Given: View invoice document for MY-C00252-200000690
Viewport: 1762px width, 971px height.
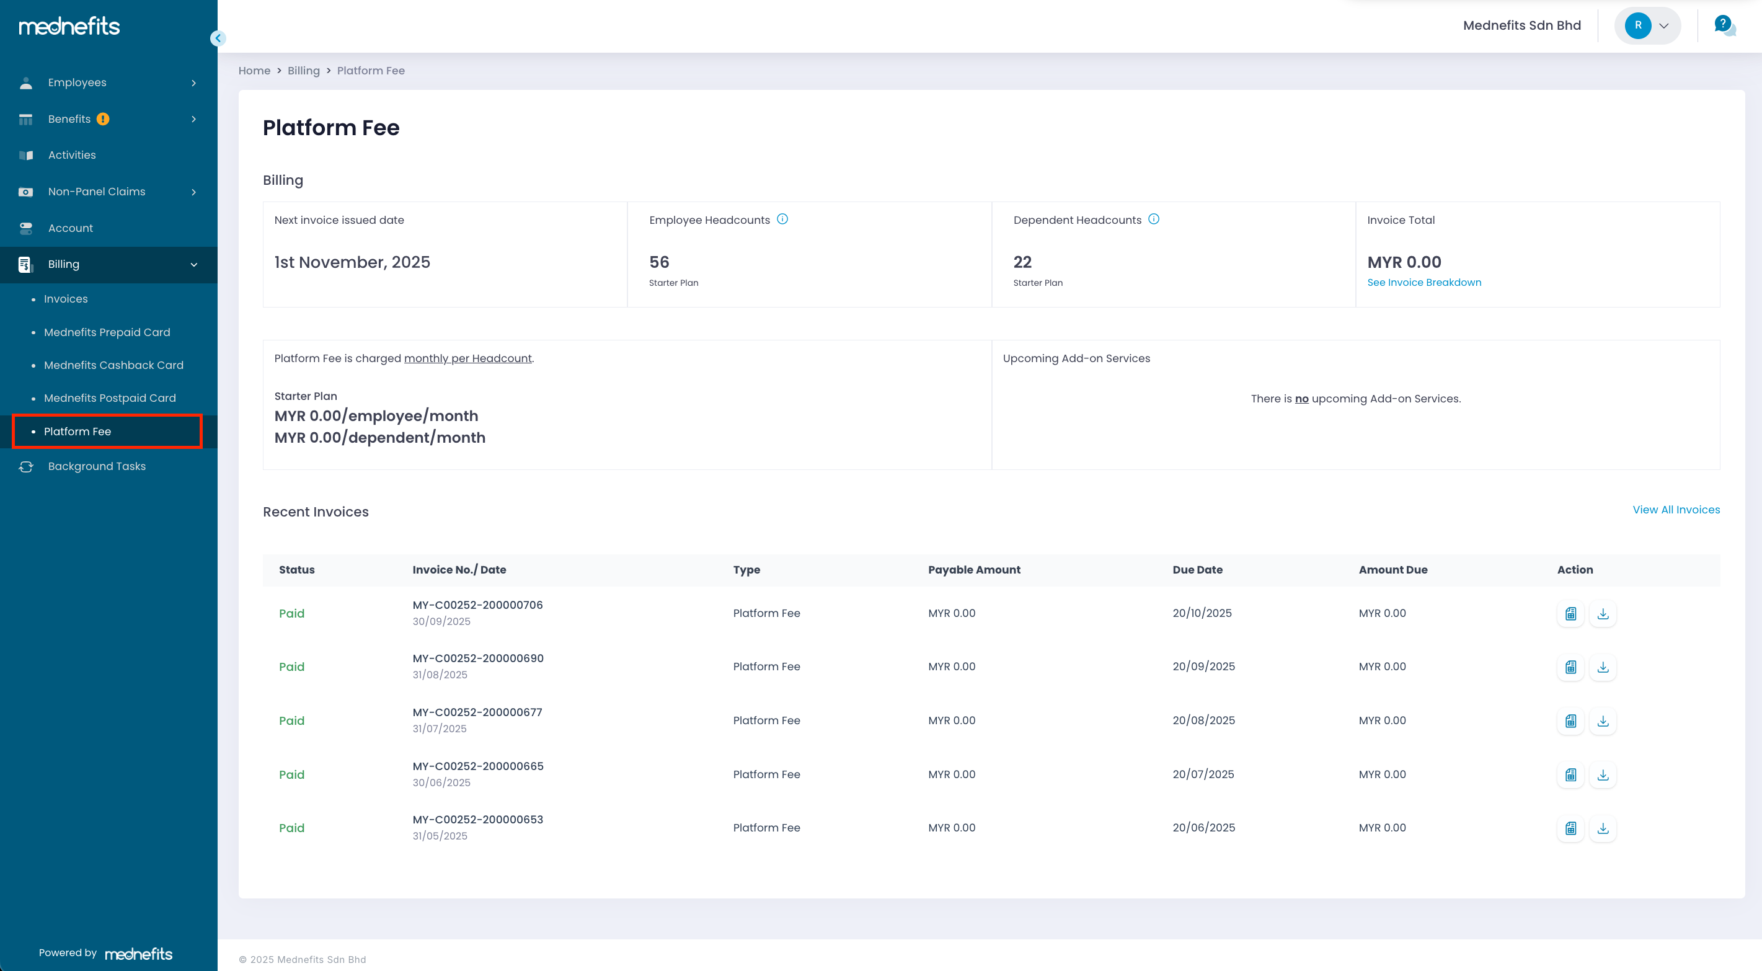Looking at the screenshot, I should (1570, 667).
